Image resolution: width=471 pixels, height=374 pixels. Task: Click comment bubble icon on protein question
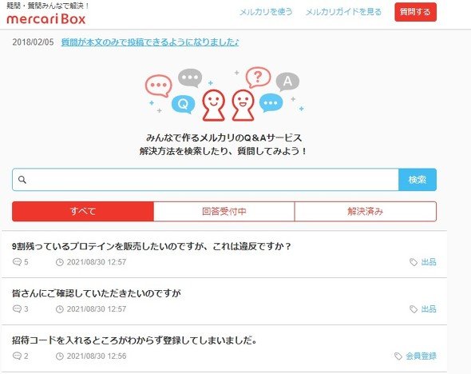[17, 262]
